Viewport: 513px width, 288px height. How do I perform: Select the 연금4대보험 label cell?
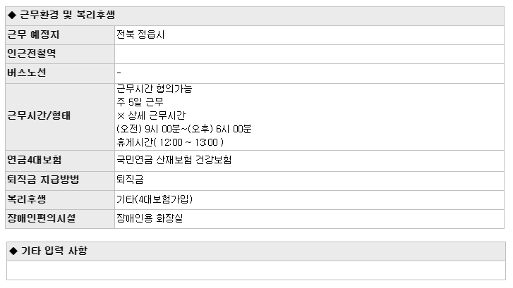[x=60, y=161]
